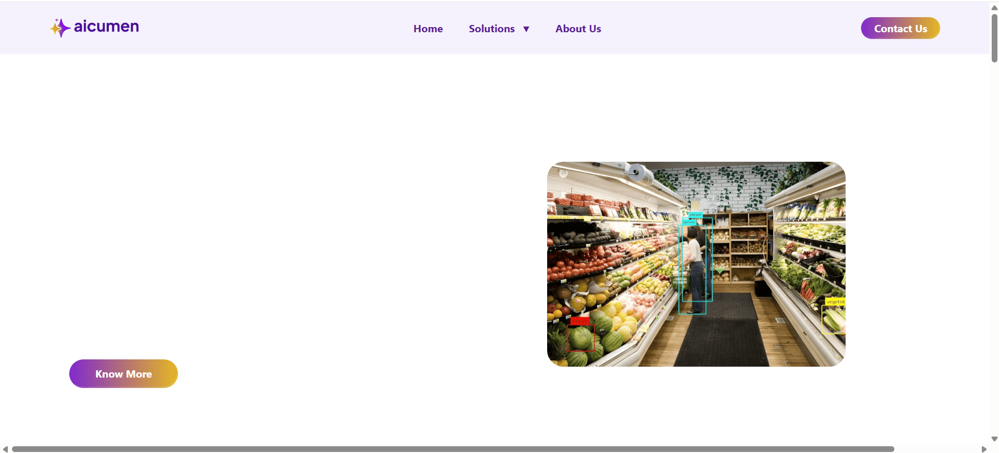Click the scroll left arrow
This screenshot has height=453, width=999.
coord(5,449)
